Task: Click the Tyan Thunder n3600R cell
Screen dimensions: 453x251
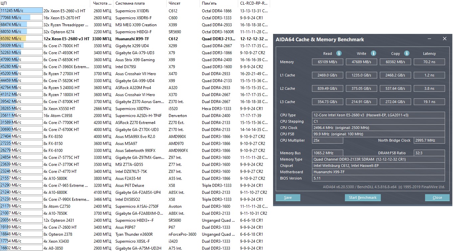Action: pyautogui.click(x=134, y=234)
